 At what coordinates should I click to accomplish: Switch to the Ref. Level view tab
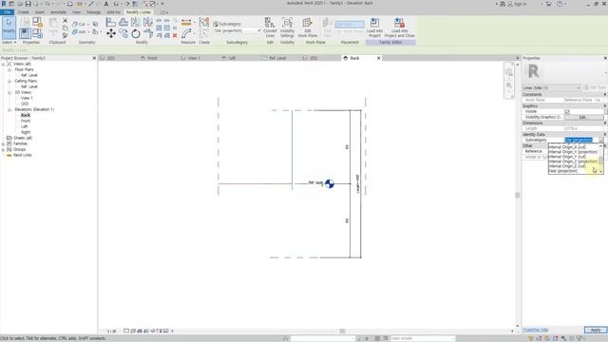pyautogui.click(x=277, y=58)
